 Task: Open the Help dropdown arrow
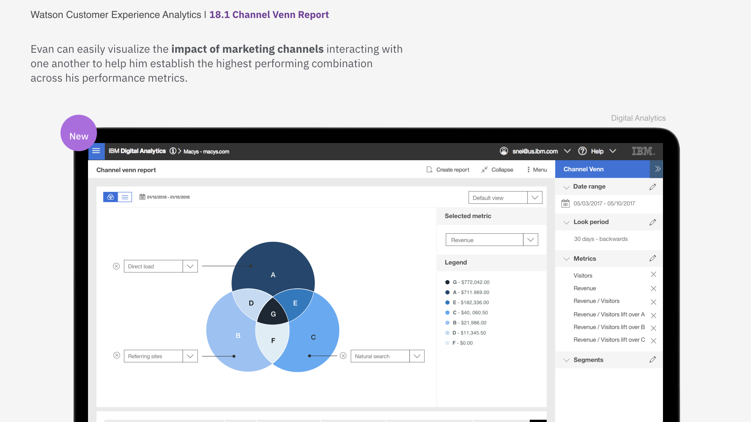click(613, 151)
